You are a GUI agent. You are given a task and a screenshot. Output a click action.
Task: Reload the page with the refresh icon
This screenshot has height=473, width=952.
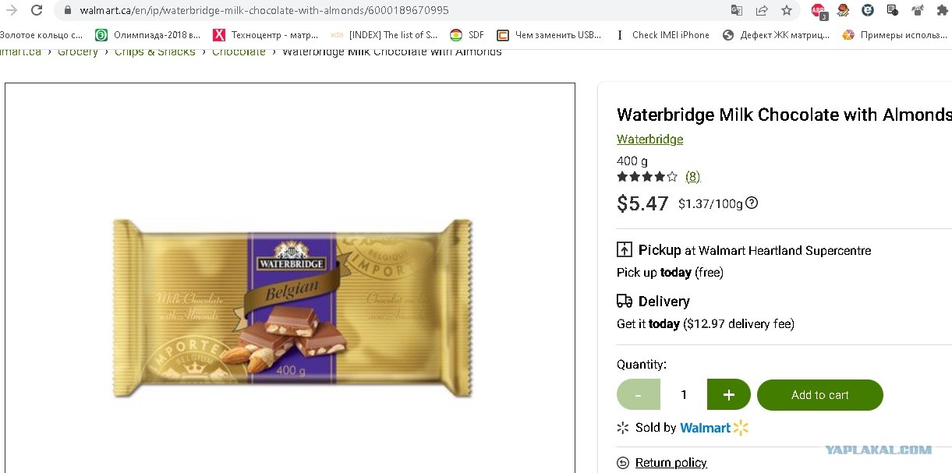[x=36, y=10]
